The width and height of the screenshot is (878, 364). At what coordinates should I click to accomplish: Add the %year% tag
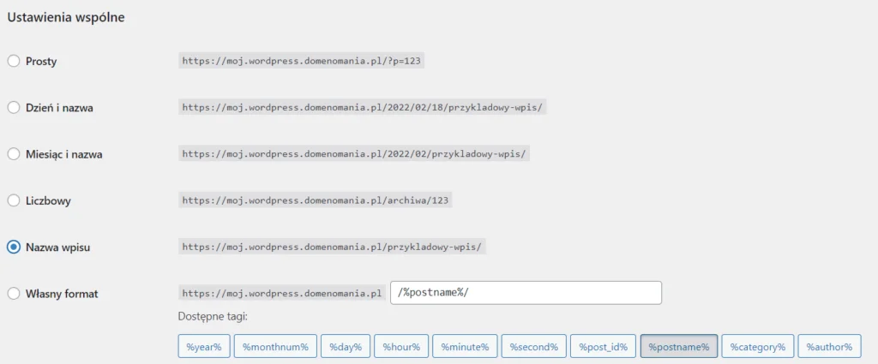pyautogui.click(x=204, y=346)
